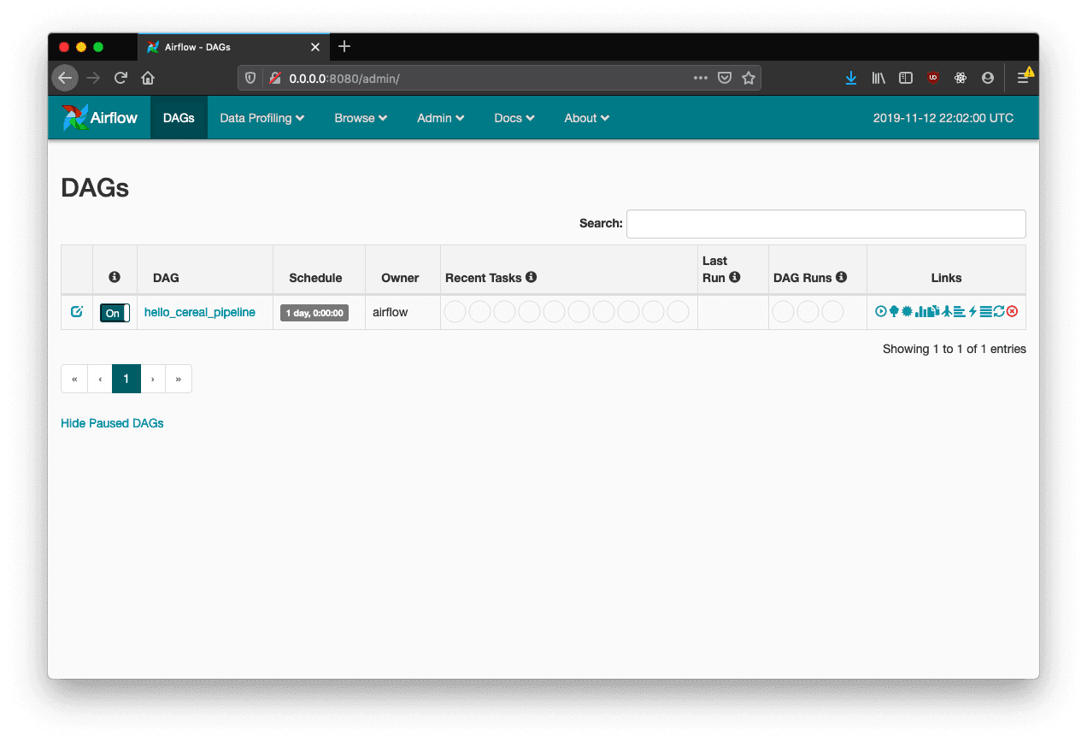Open the Graph View sun-shaped icon
Image resolution: width=1087 pixels, height=742 pixels.
907,312
